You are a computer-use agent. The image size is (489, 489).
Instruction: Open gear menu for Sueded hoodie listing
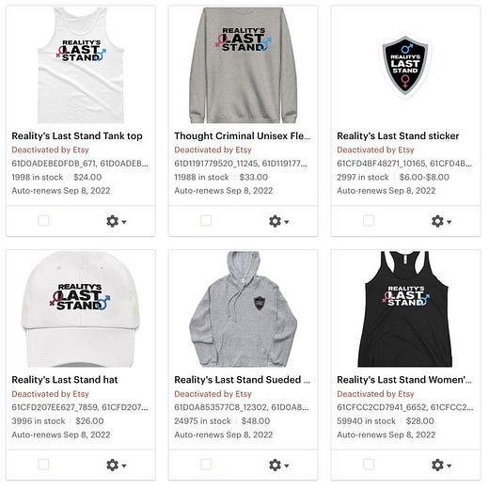point(279,465)
